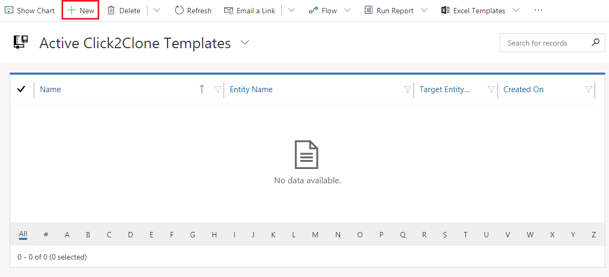Sort by the Name column header
This screenshot has height=277, width=609.
50,90
